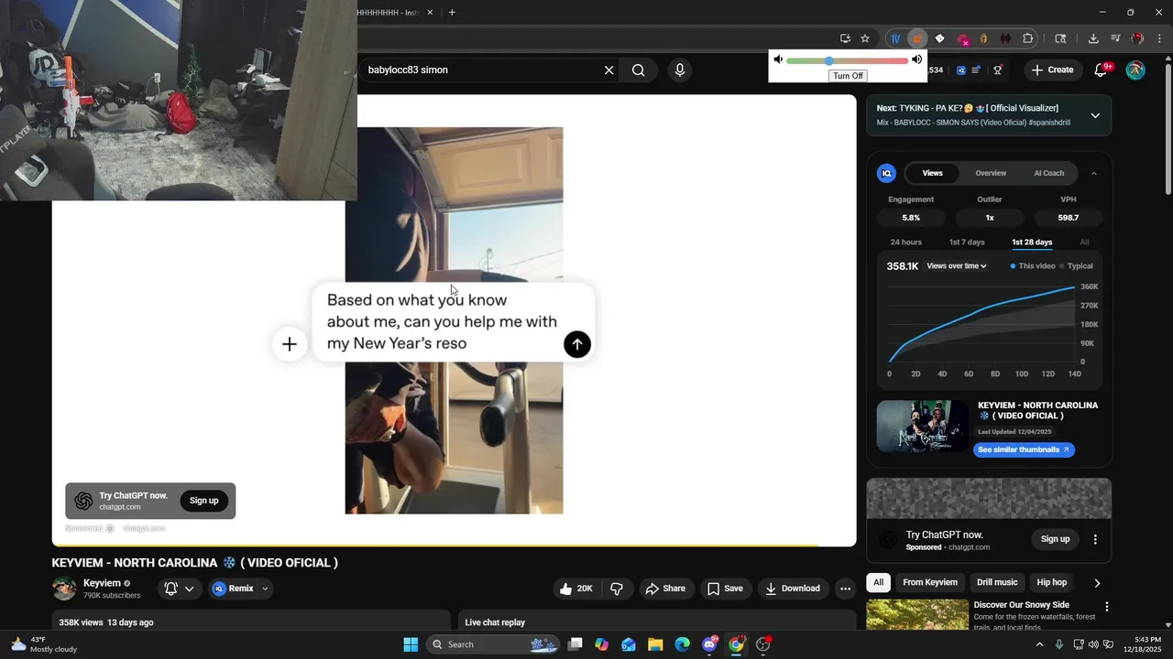Max out volume via loud speaker icon

916,59
